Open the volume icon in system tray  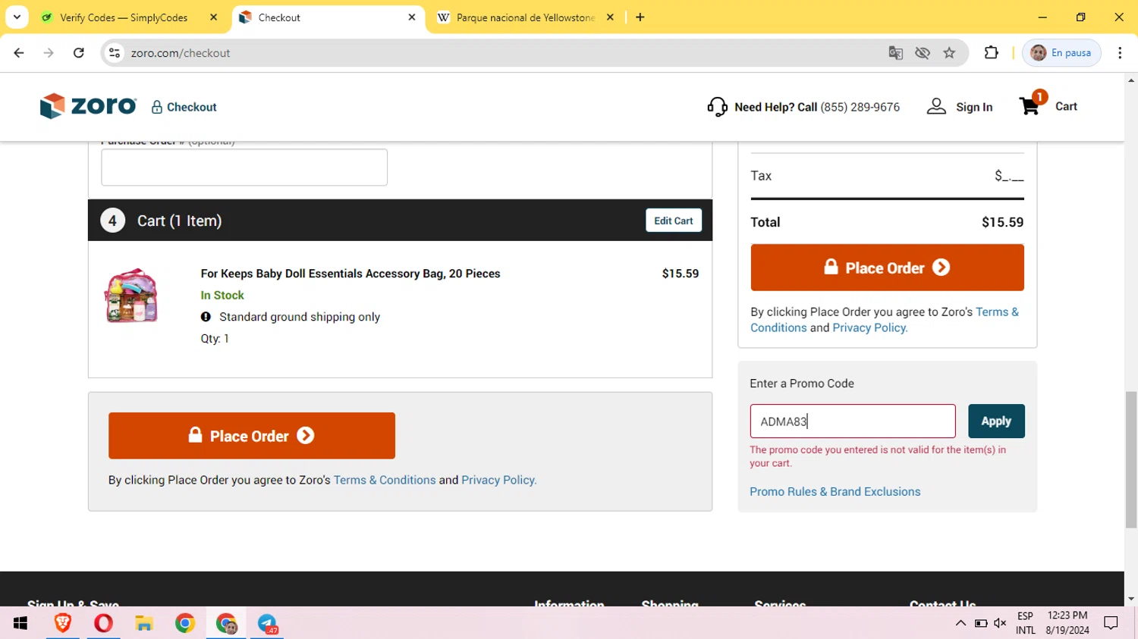1000,623
